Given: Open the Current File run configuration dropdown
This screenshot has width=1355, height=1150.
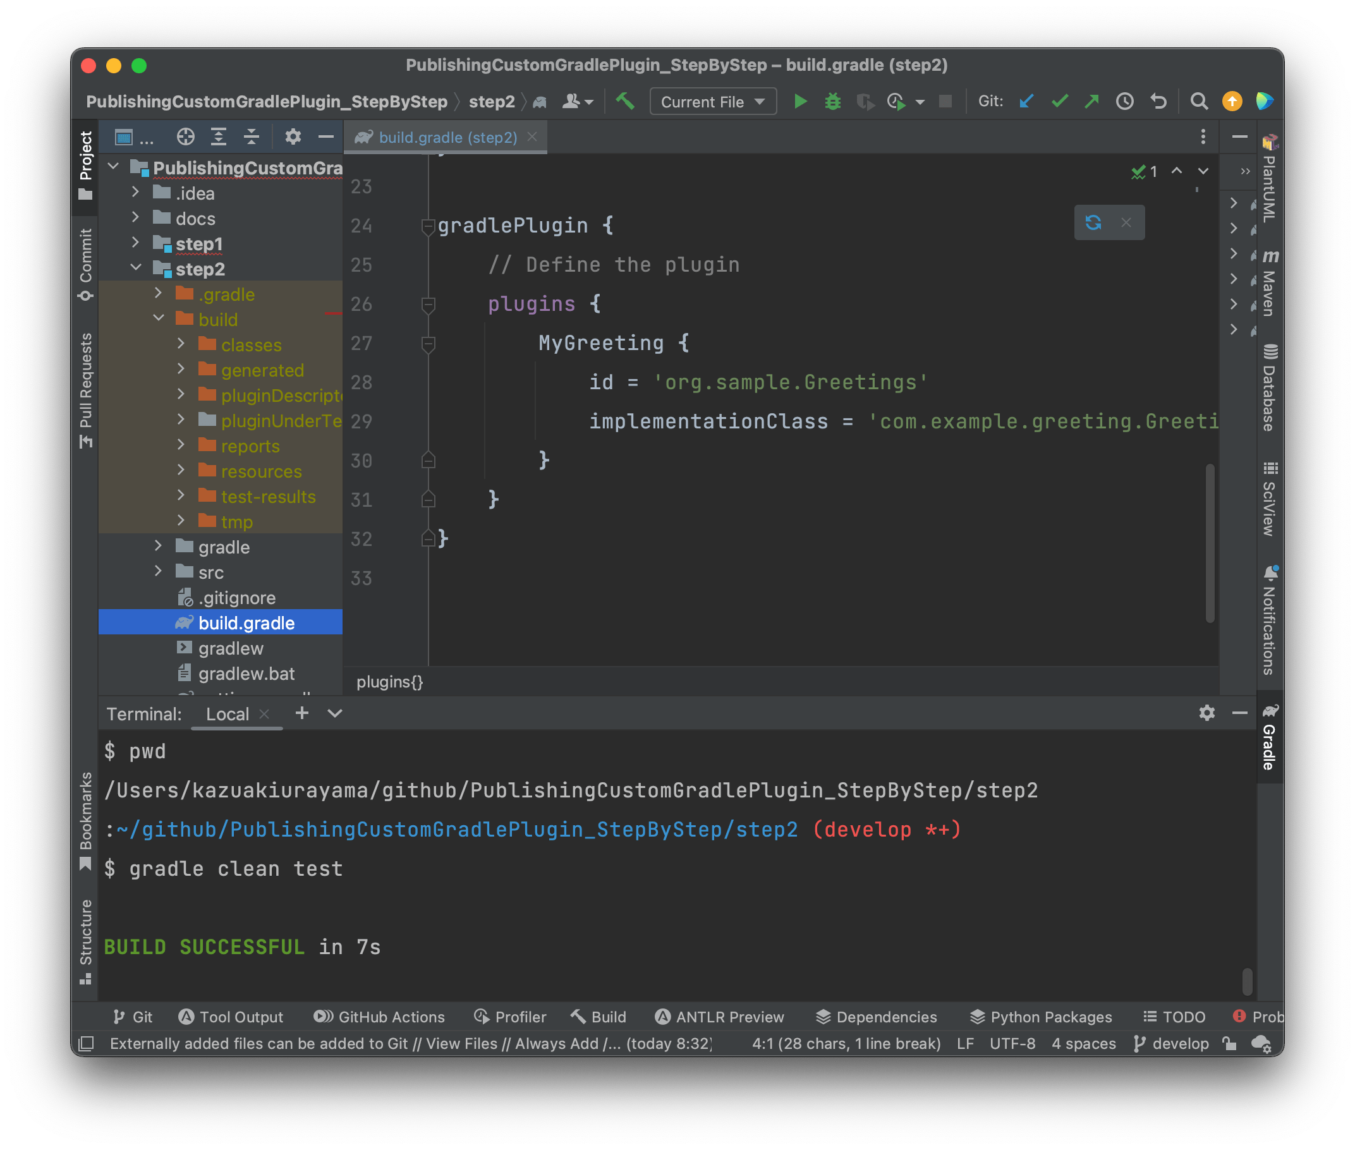Looking at the screenshot, I should (x=712, y=101).
